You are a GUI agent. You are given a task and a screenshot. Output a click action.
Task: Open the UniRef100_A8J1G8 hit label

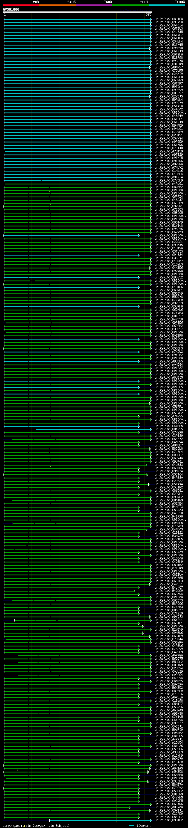tap(169, 19)
